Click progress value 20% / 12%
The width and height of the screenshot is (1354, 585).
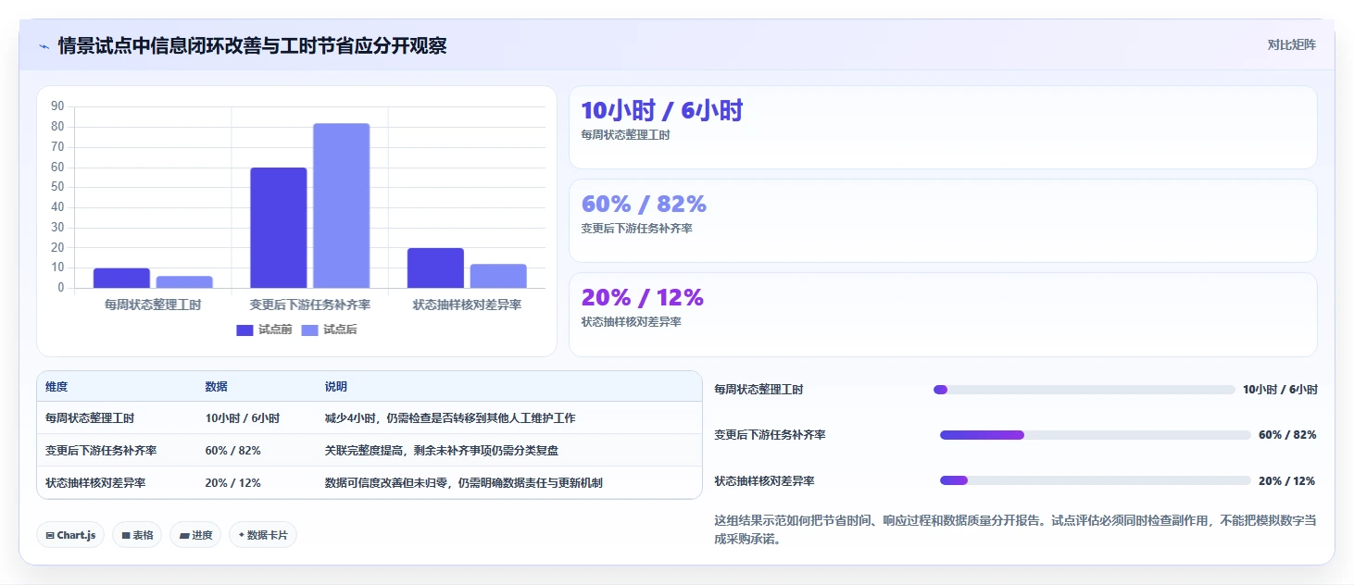coord(1287,481)
